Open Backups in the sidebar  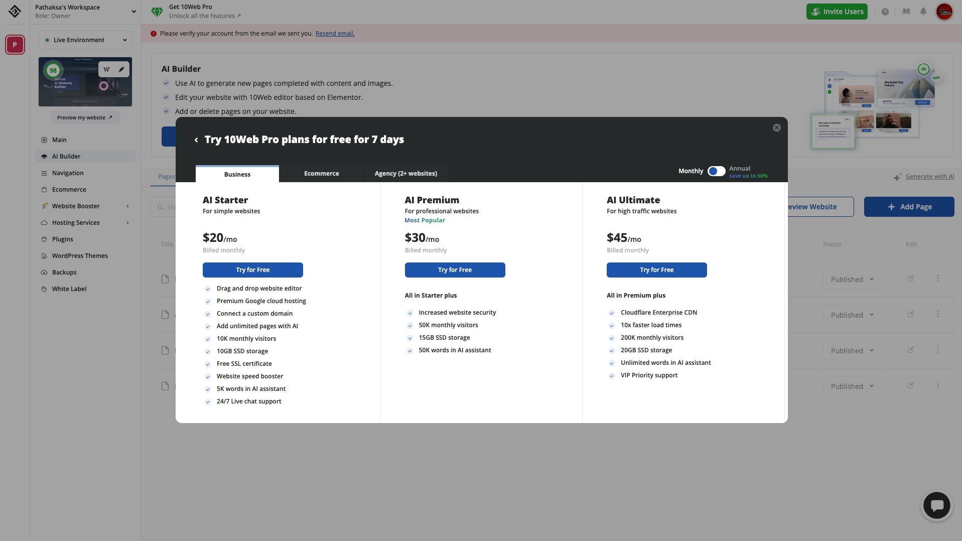pyautogui.click(x=64, y=273)
